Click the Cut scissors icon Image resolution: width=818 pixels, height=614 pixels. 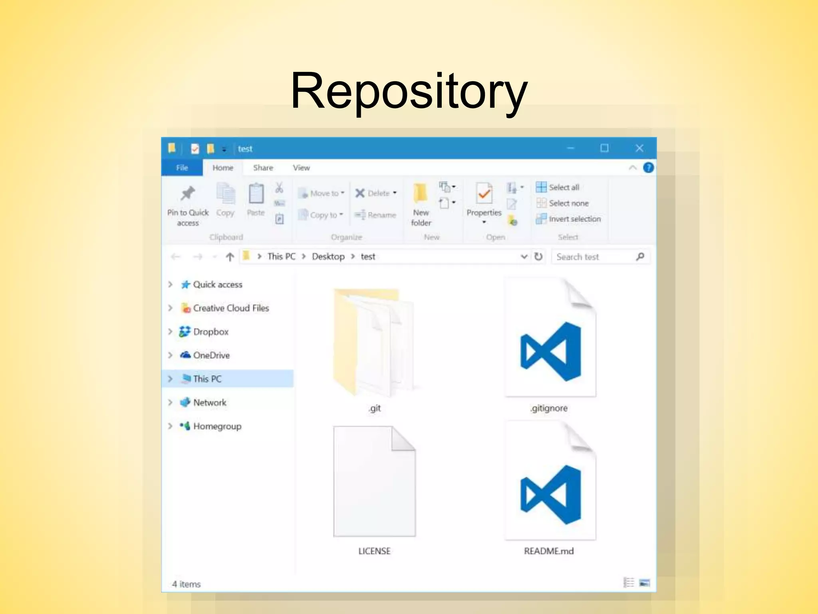(x=279, y=187)
